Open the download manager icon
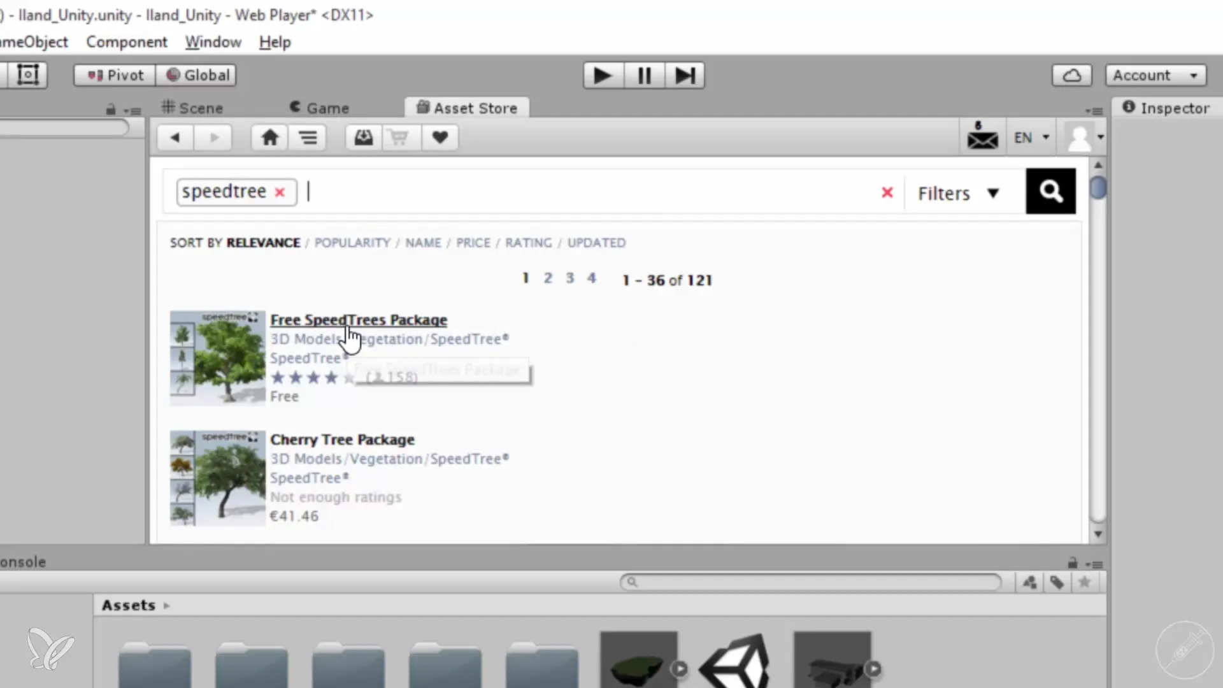 click(x=364, y=138)
